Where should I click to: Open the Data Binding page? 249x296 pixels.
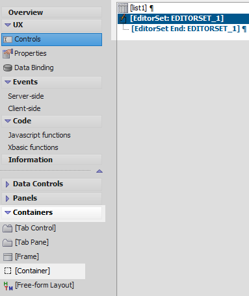[x=34, y=68]
